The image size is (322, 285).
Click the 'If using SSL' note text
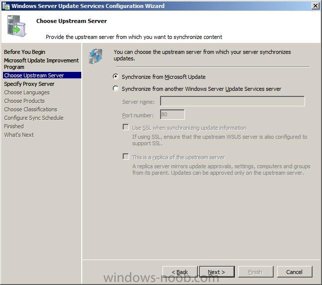coord(219,140)
